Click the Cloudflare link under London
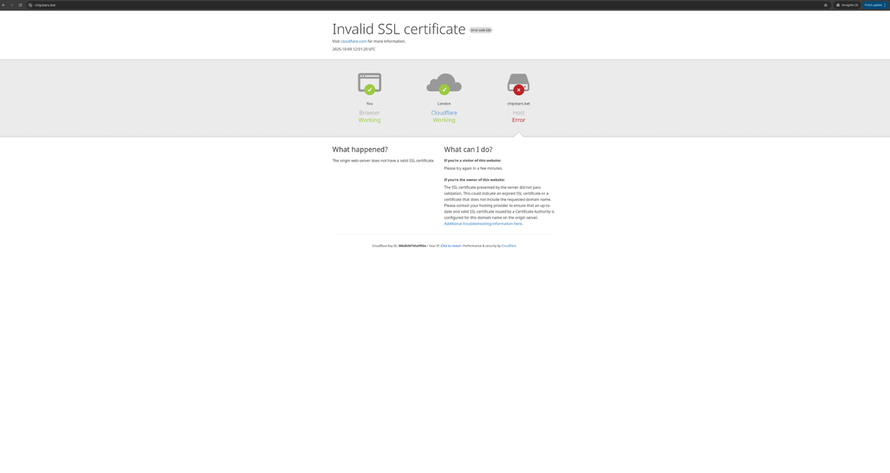Image resolution: width=890 pixels, height=473 pixels. click(x=444, y=113)
